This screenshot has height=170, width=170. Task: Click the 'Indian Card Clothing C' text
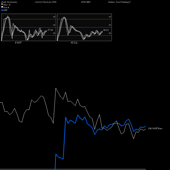pyautogui.click(x=119, y=2)
